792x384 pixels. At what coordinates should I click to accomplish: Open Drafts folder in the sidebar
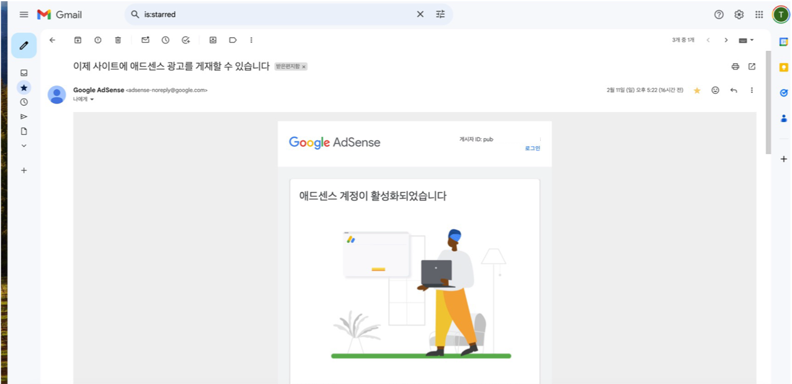pyautogui.click(x=24, y=131)
